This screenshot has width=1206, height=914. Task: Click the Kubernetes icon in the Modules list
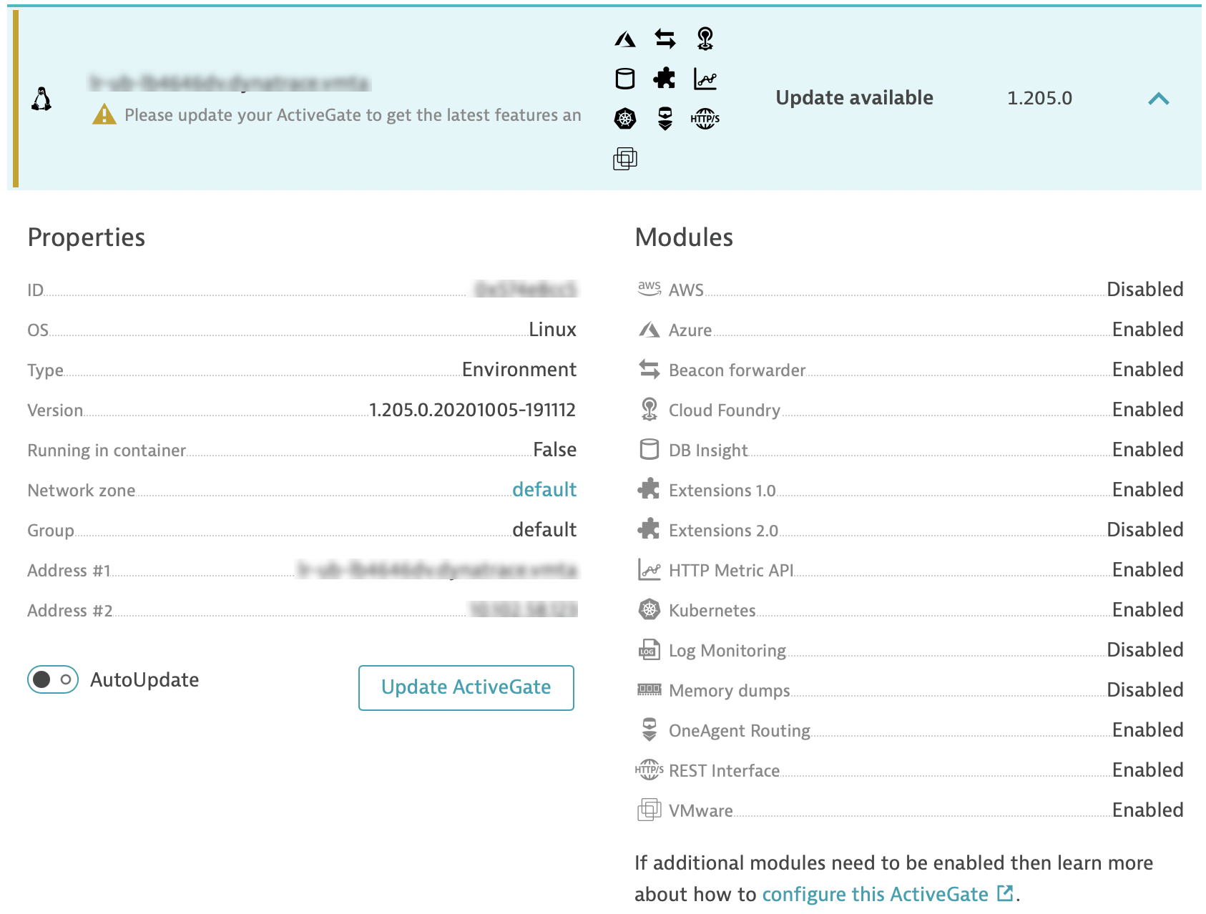(649, 609)
